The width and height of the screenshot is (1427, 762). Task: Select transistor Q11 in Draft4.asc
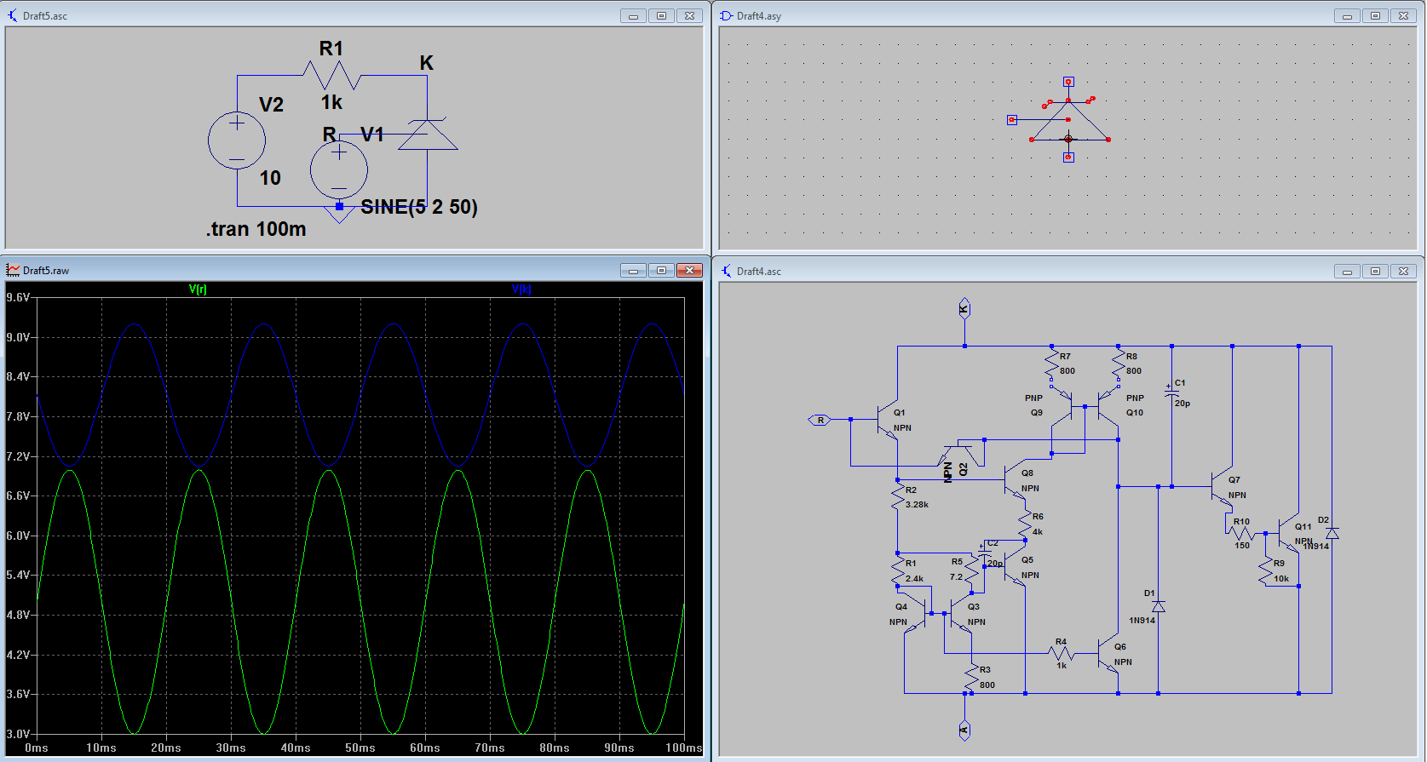coord(1289,533)
